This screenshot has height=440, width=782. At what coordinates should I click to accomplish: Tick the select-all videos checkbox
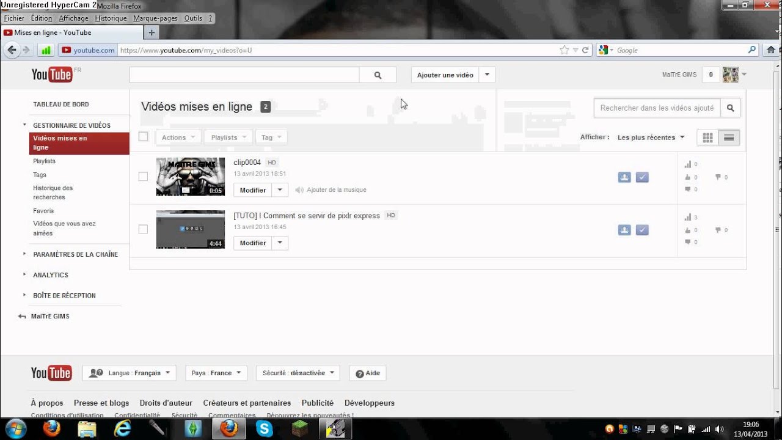[143, 137]
